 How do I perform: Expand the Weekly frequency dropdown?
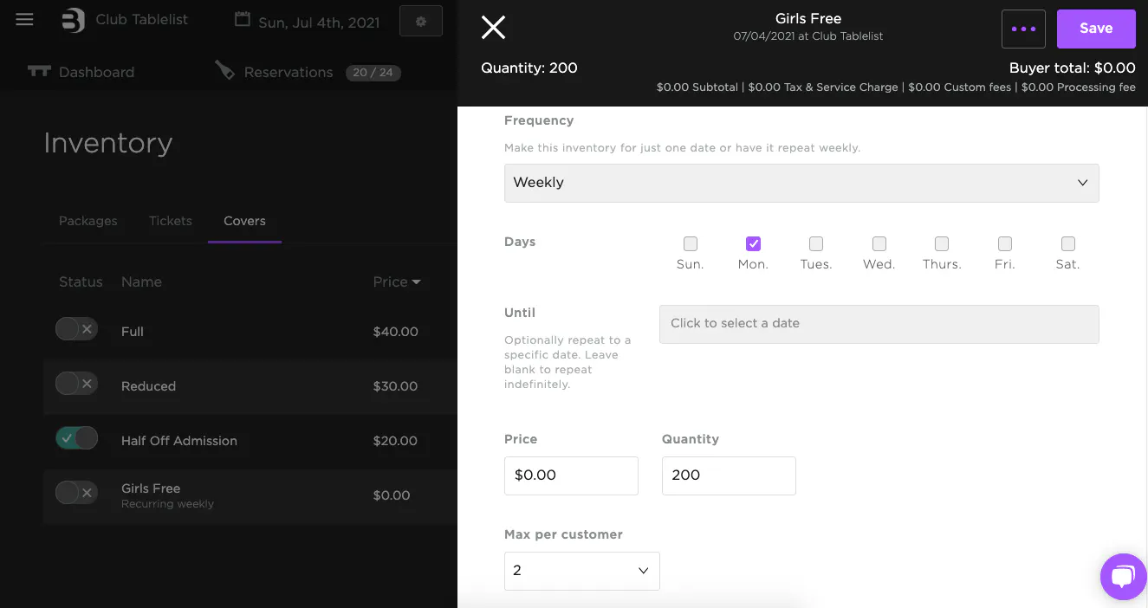coord(801,183)
